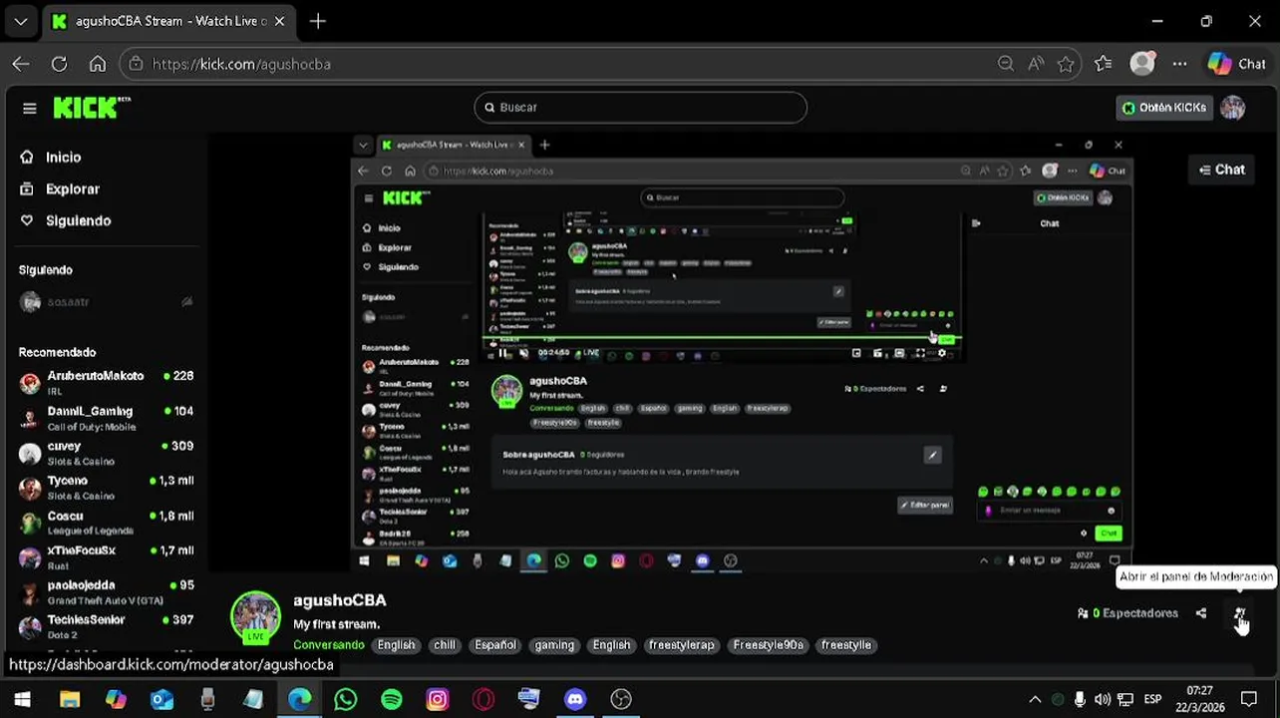The height and width of the screenshot is (718, 1280).
Task: Select the Español tag
Action: tap(495, 645)
